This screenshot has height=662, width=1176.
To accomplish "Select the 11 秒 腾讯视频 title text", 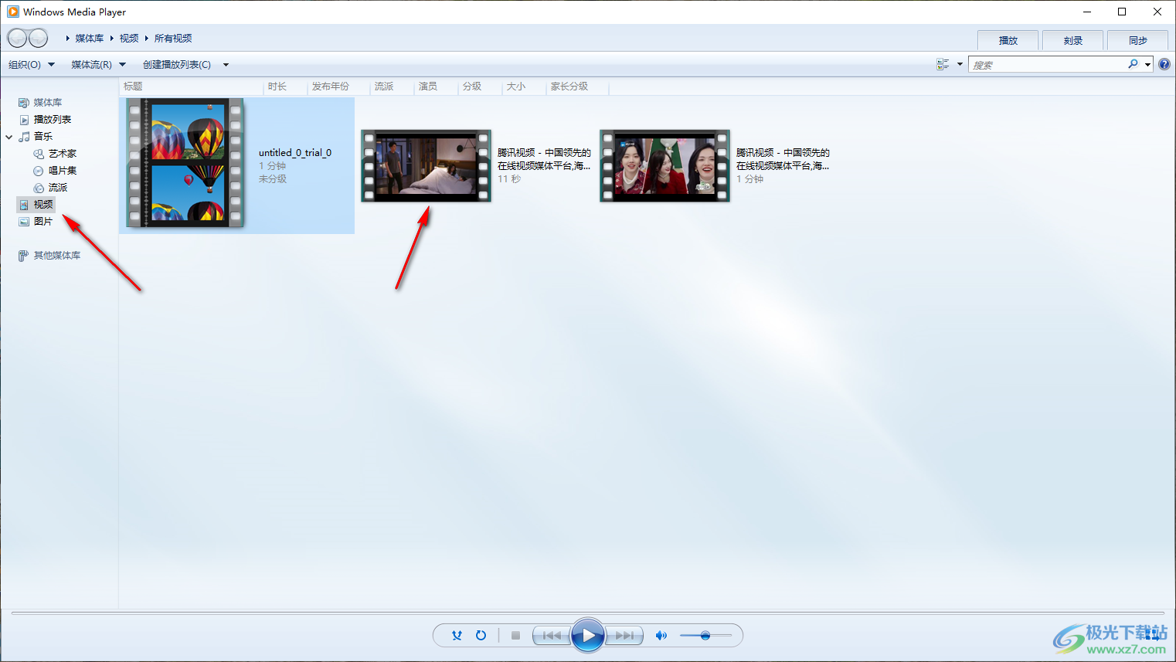I will [x=544, y=159].
